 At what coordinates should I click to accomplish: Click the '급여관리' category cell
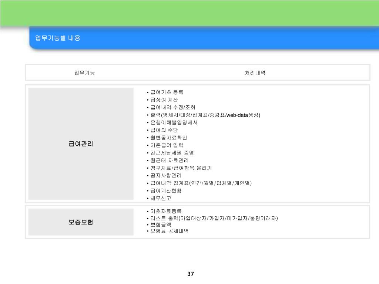coord(81,144)
